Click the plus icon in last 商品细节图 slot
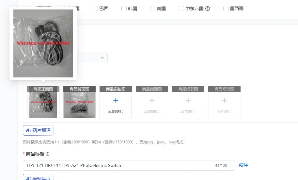 coord(224,100)
